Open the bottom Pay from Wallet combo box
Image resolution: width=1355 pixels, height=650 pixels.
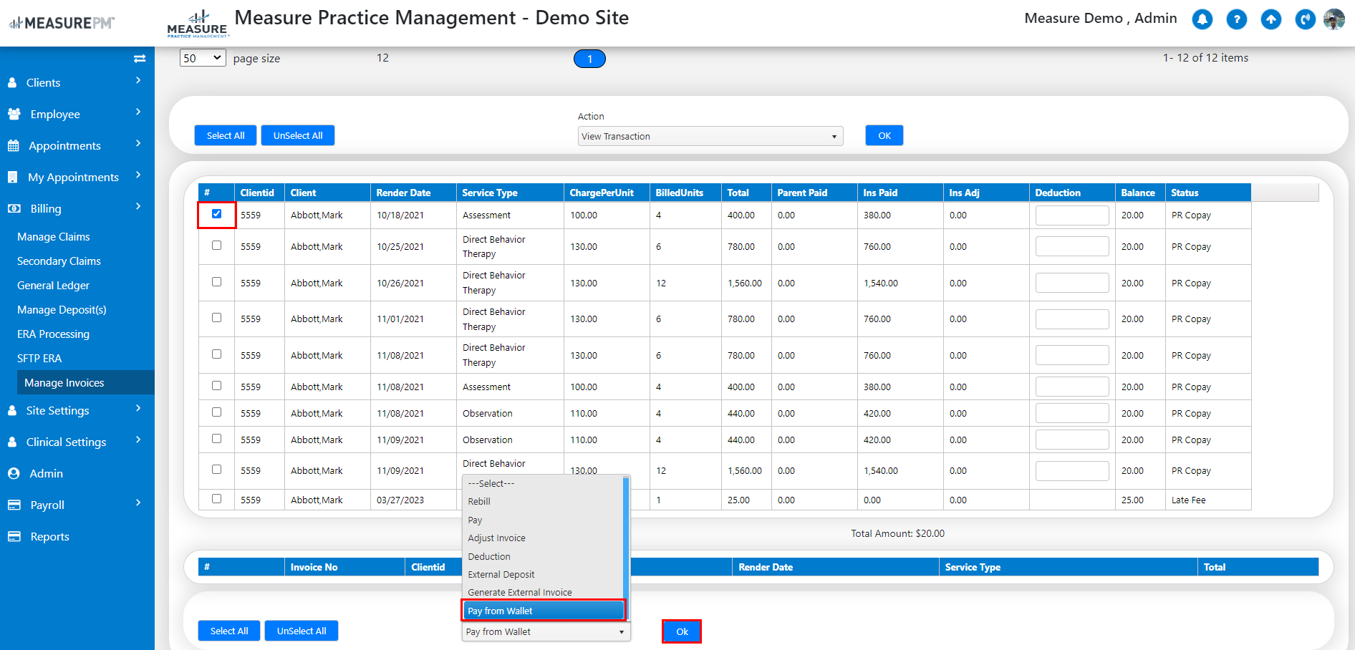point(546,632)
